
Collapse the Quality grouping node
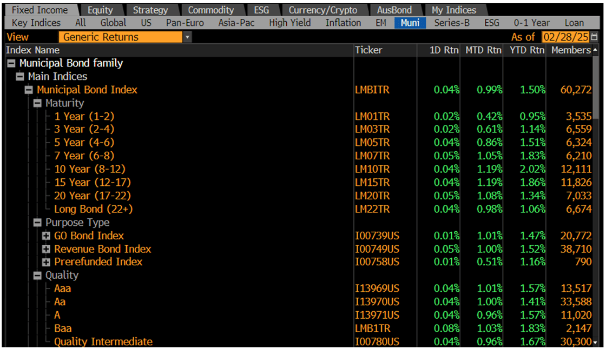tap(37, 275)
